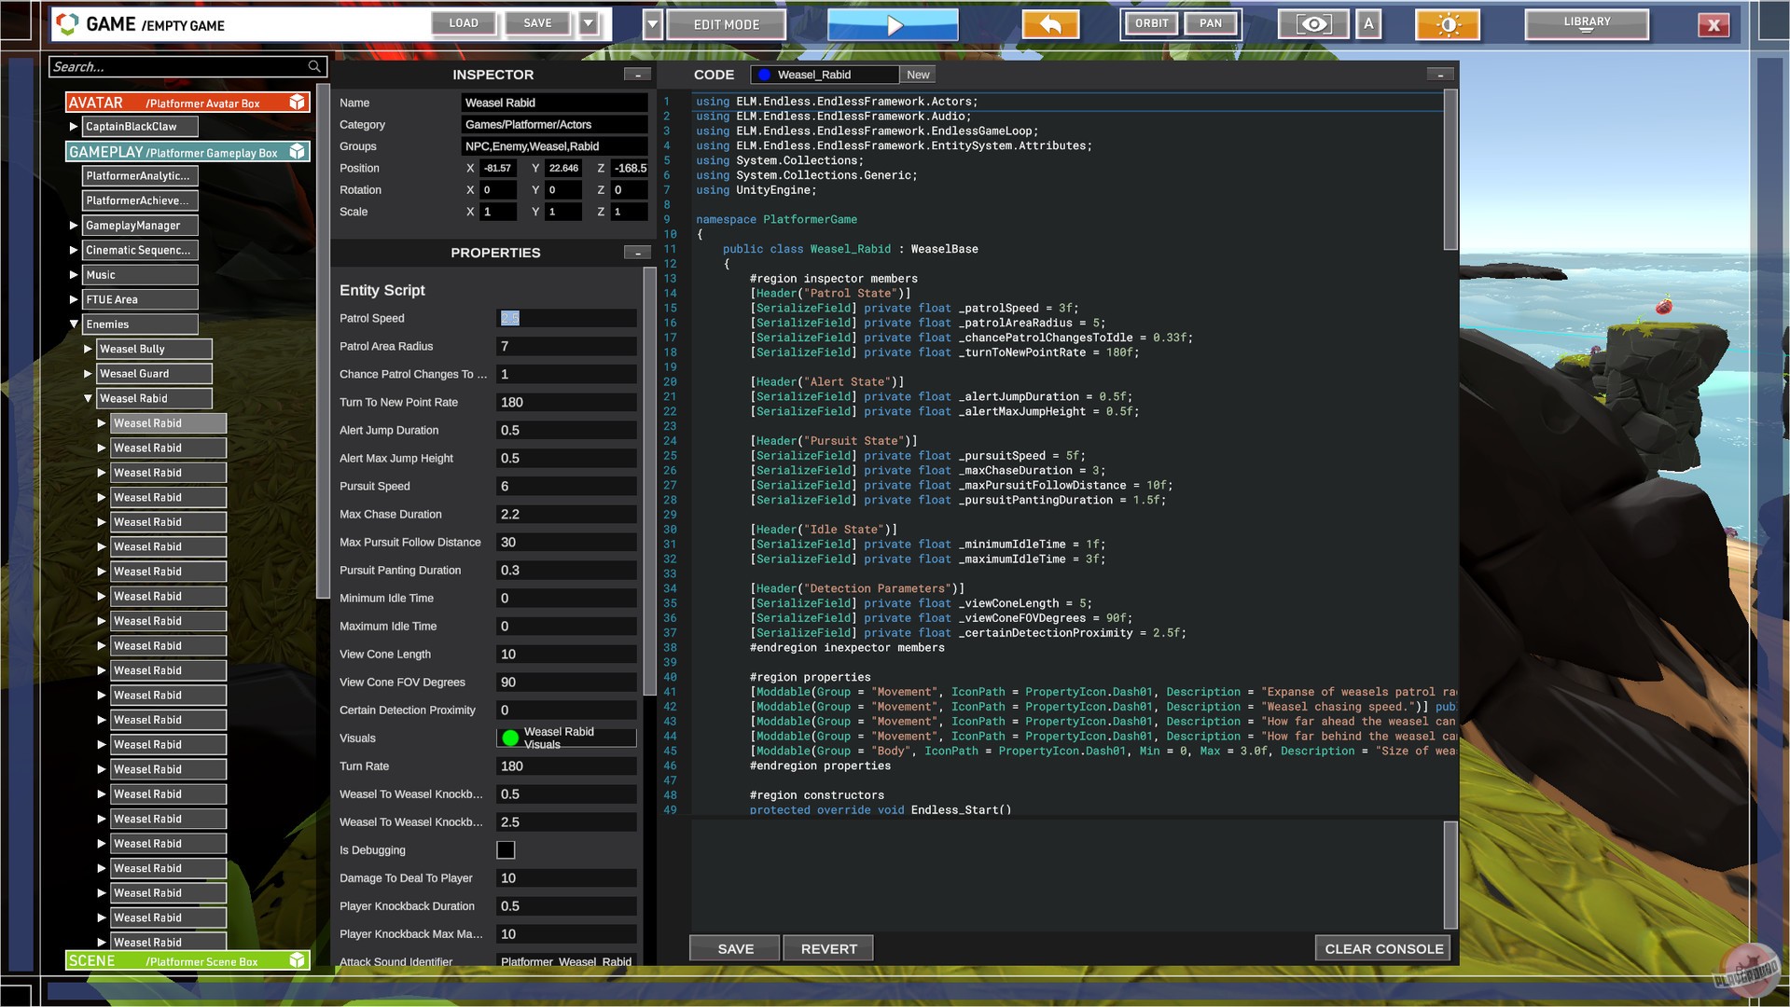The width and height of the screenshot is (1790, 1007).
Task: Enable the Is Debugging checkbox
Action: 506,850
